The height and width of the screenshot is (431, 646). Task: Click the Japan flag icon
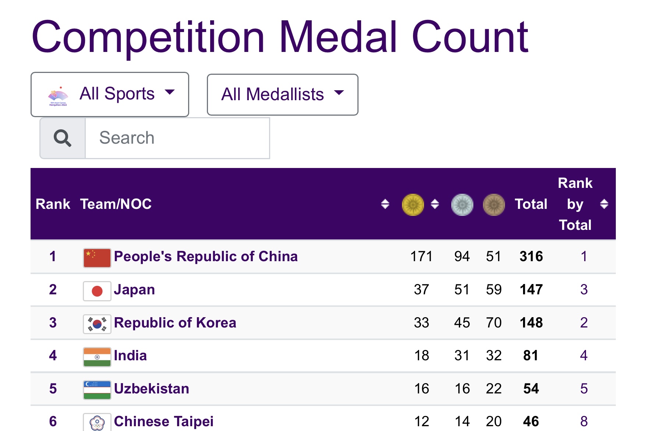click(97, 291)
